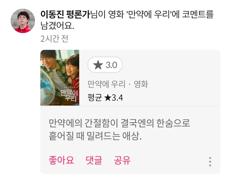Click the poster's 만약에 우리 title lettering
The height and width of the screenshot is (181, 231).
coord(69,94)
